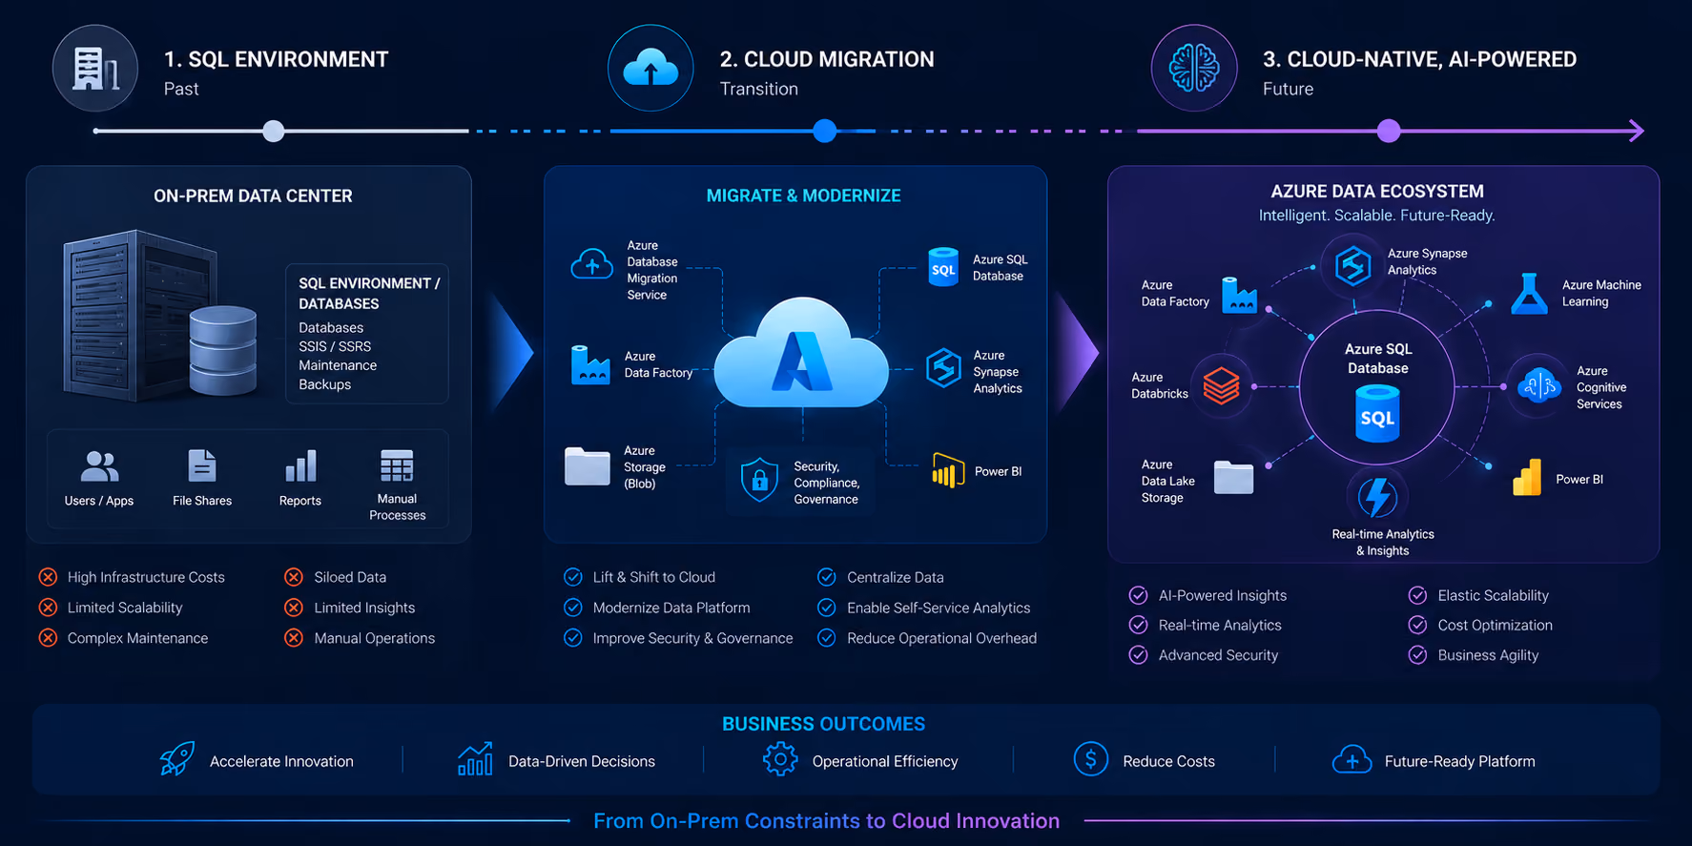The image size is (1692, 846).
Task: Click the check mark beside Modernize Data Platform
Action: pos(573,608)
